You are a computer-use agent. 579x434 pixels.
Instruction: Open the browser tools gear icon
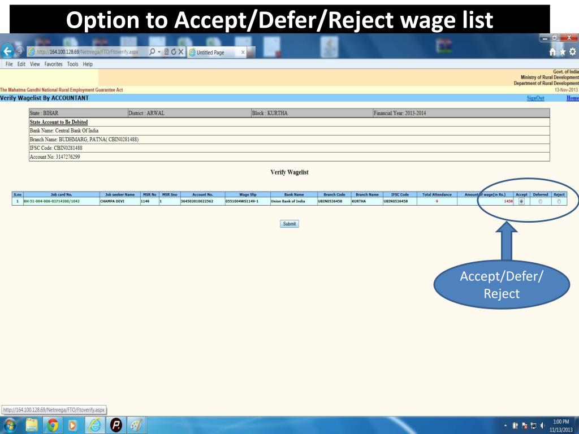(x=572, y=51)
